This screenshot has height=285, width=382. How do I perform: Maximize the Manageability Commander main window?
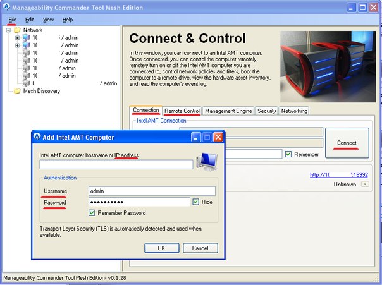pos(362,8)
